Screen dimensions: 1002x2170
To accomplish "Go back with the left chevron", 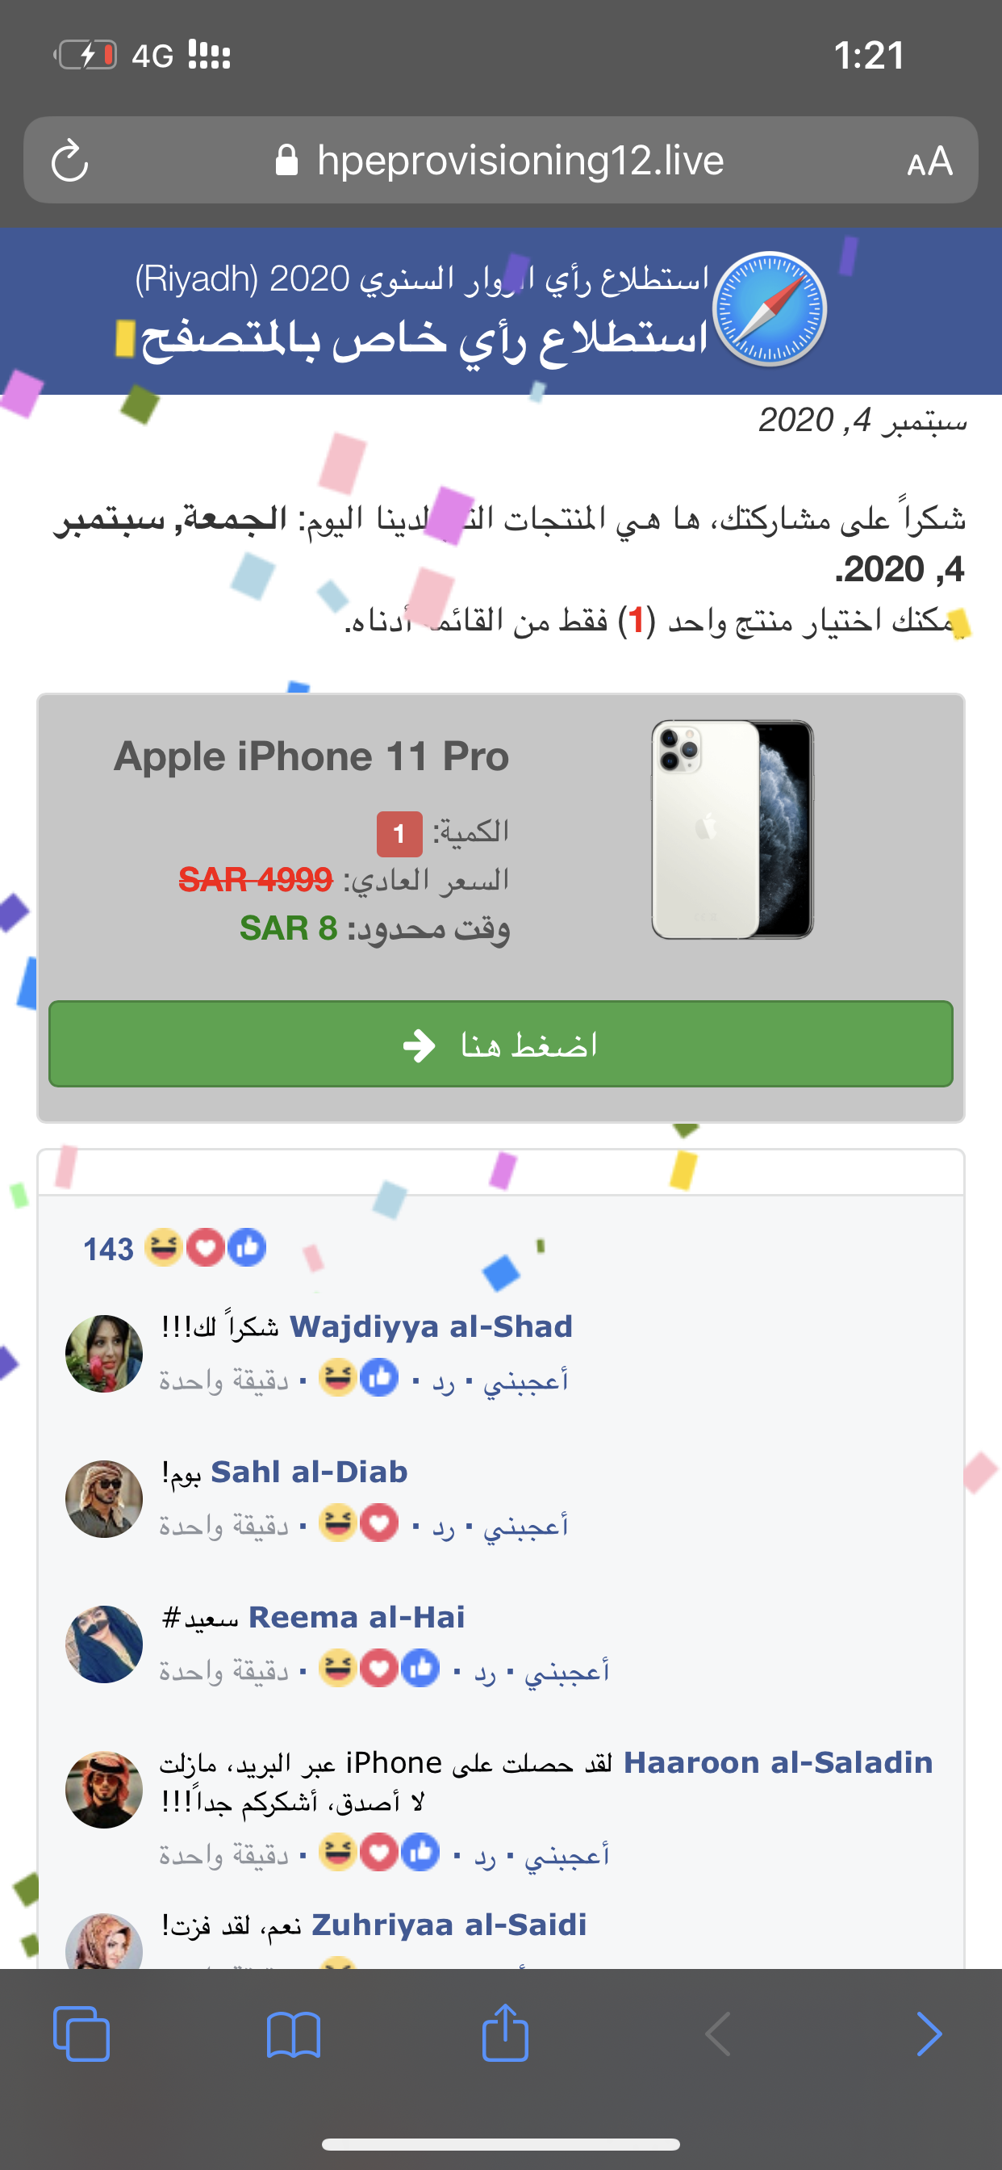I will point(717,2034).
